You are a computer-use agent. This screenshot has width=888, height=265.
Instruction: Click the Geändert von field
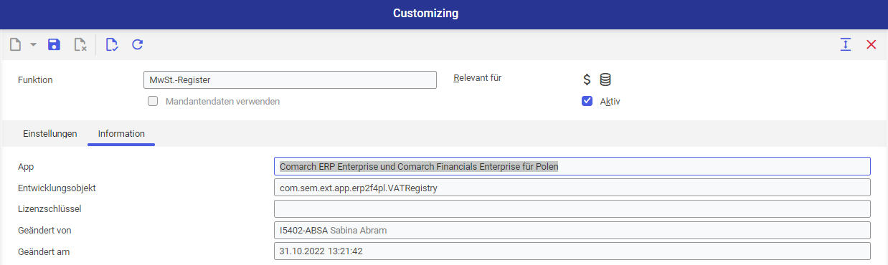pyautogui.click(x=572, y=230)
